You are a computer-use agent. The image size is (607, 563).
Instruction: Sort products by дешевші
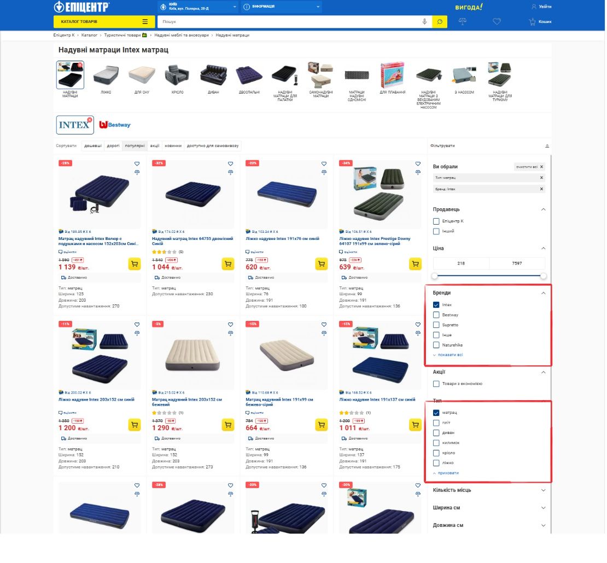[93, 146]
